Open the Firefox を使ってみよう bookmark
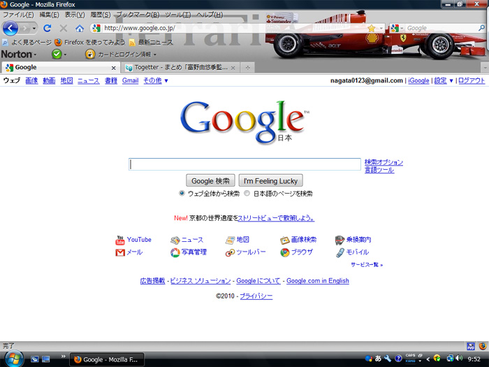 click(90, 42)
